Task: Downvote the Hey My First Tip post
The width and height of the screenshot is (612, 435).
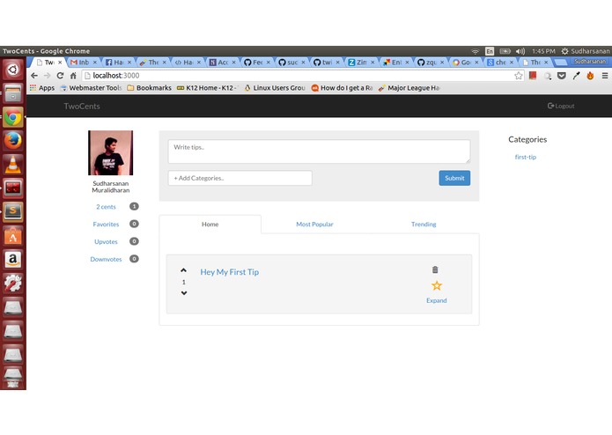Action: (183, 293)
